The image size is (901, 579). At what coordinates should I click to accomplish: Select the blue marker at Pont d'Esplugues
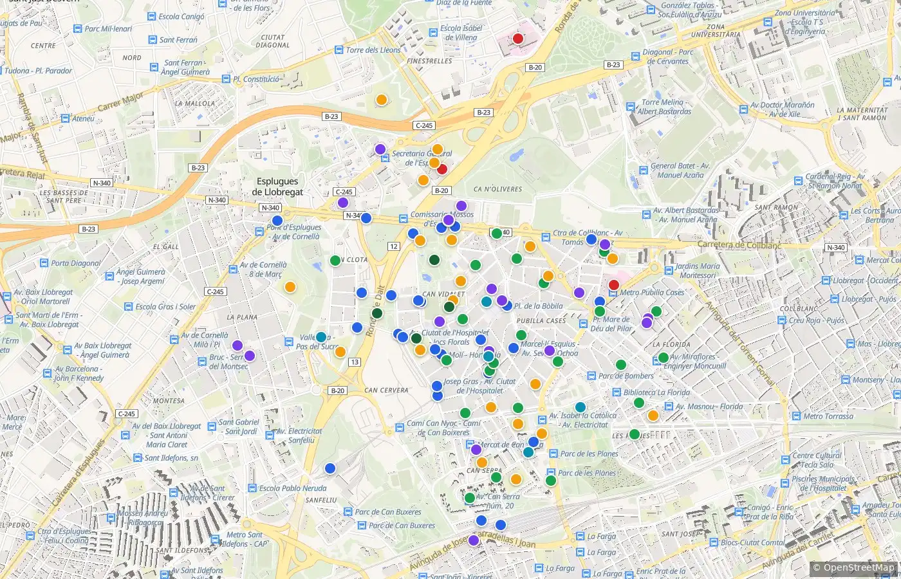pyautogui.click(x=277, y=221)
